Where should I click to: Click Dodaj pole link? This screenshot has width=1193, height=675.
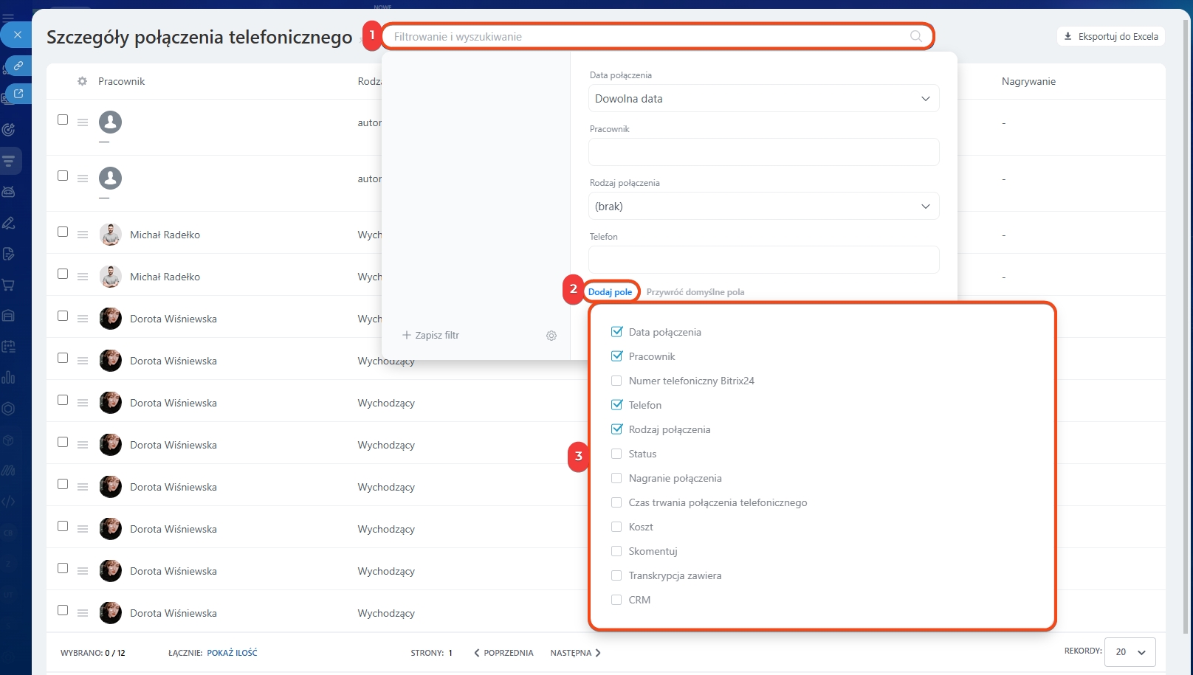click(x=610, y=292)
